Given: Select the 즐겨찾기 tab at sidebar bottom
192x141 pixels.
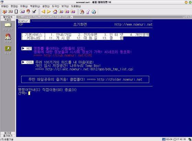Looking at the screenshot, I should coord(8,136).
